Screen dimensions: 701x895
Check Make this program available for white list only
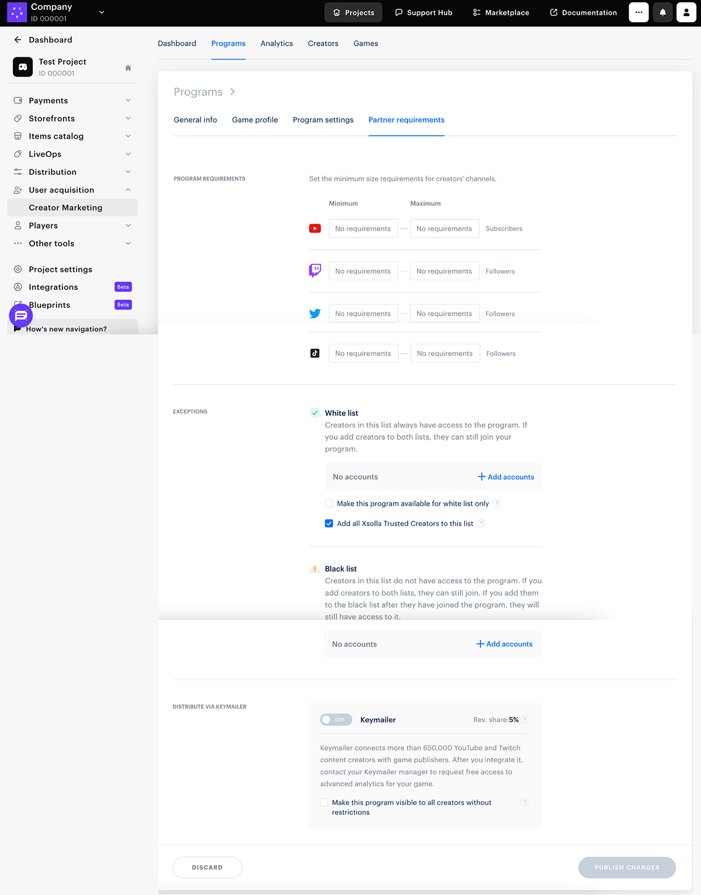(329, 504)
